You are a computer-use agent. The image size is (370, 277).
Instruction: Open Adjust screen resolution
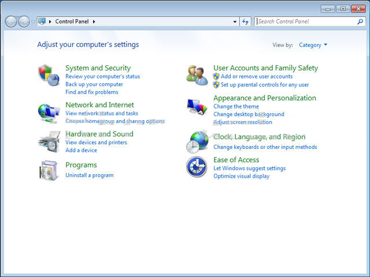coord(243,122)
